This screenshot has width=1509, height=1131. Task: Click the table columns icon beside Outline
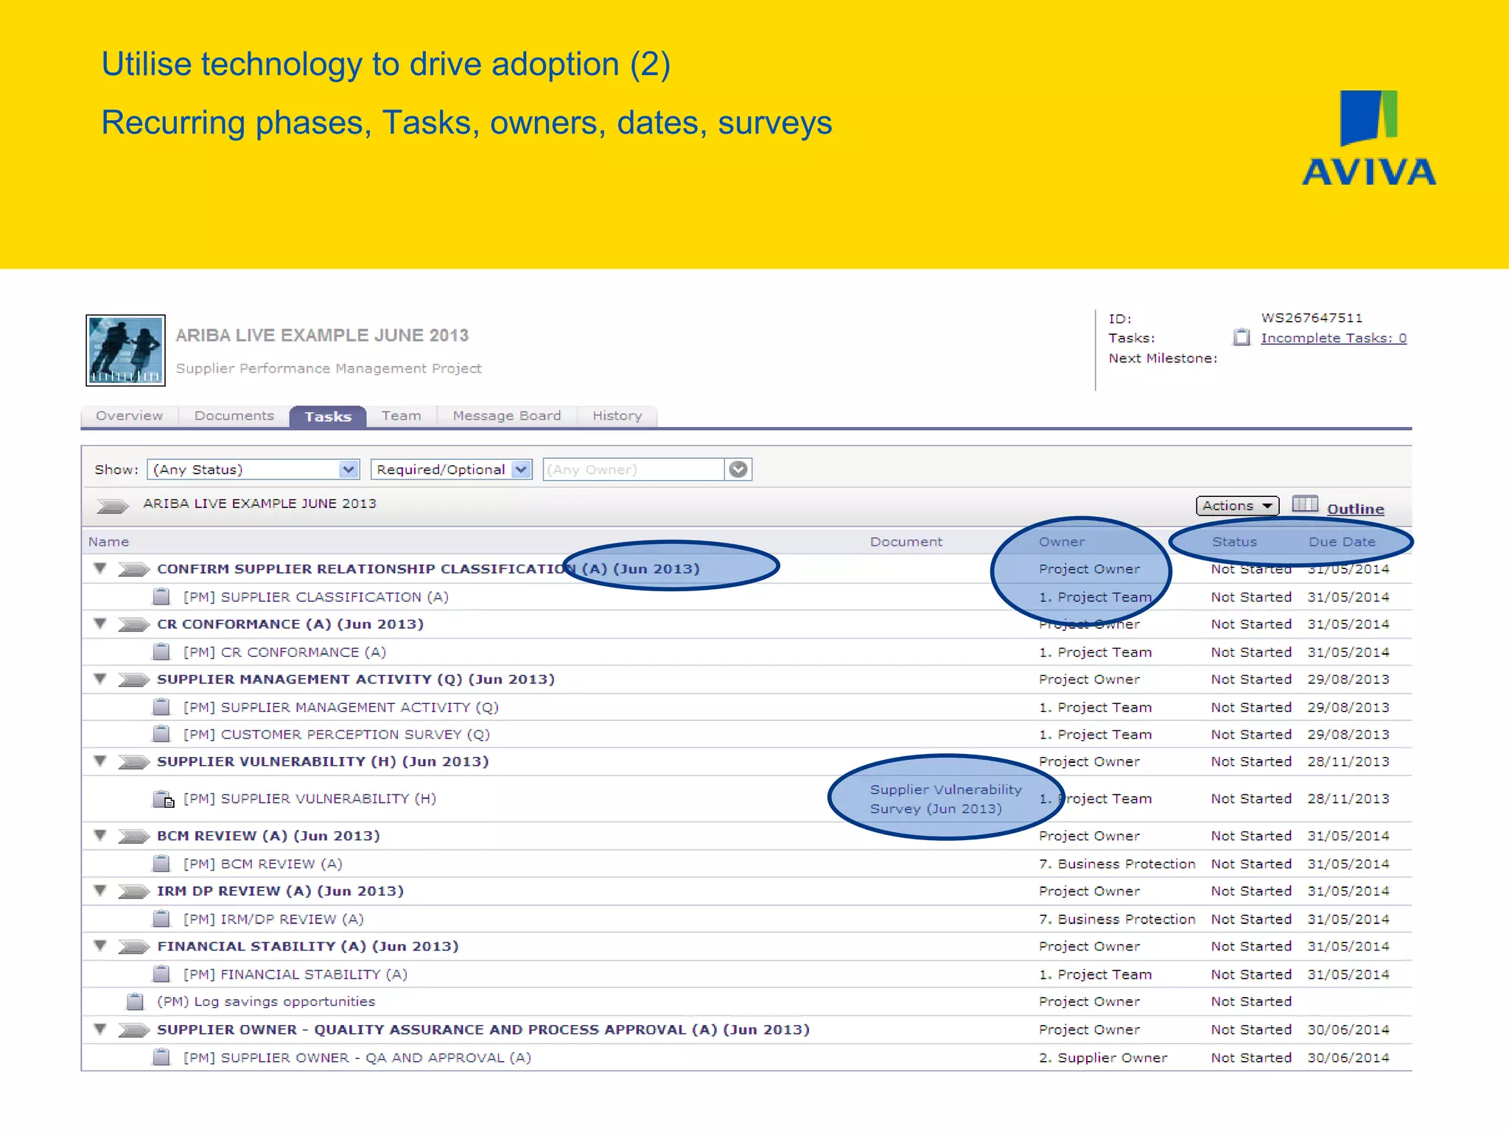coord(1305,504)
